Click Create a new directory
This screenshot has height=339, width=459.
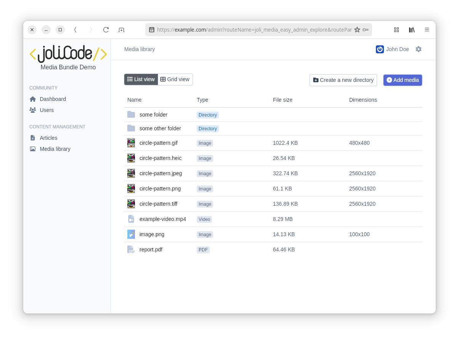343,80
